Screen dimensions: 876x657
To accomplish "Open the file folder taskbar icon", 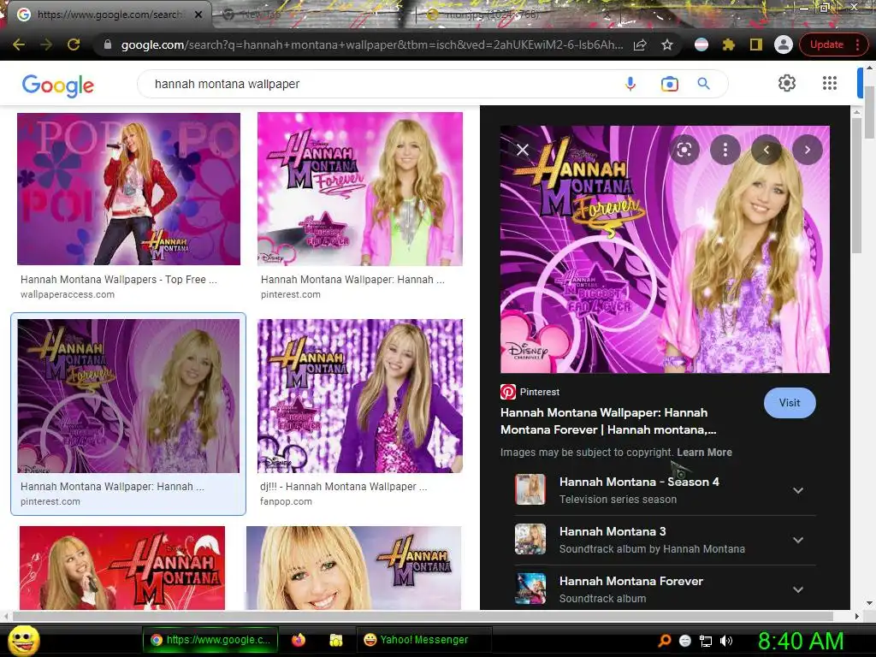I will (335, 640).
